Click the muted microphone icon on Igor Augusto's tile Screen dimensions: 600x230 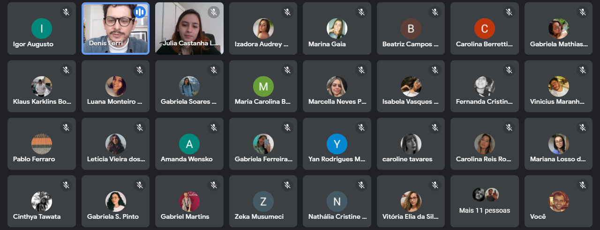(x=66, y=12)
